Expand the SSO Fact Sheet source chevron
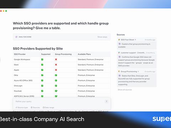The image size is (171, 128). 135,40
